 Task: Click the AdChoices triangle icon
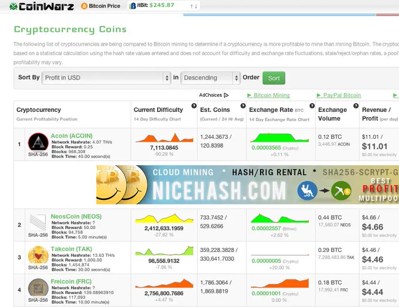point(226,95)
